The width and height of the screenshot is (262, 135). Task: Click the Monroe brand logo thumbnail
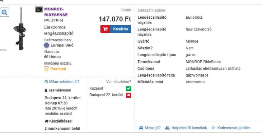(x=39, y=10)
